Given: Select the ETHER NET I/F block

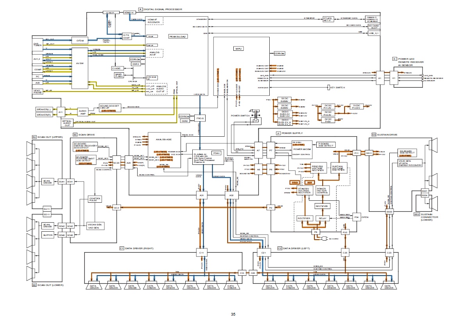Looking at the screenshot, I should tap(328, 19).
